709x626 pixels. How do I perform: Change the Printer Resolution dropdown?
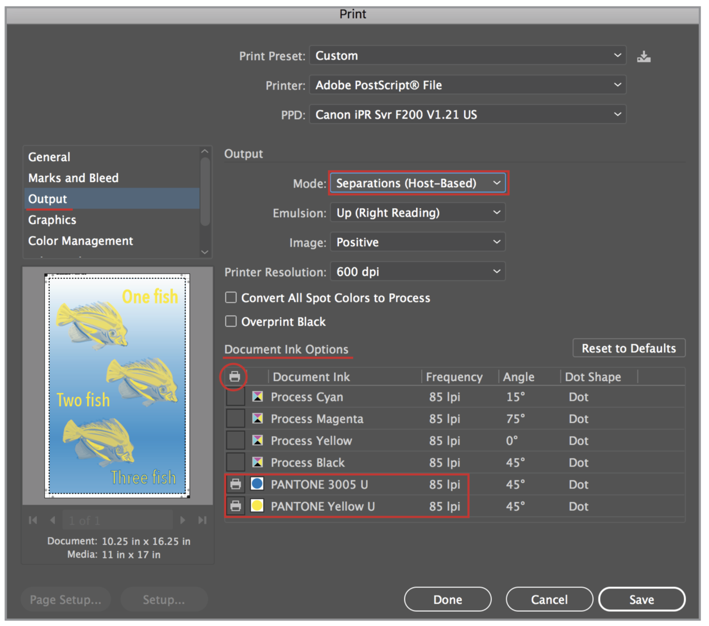(417, 271)
